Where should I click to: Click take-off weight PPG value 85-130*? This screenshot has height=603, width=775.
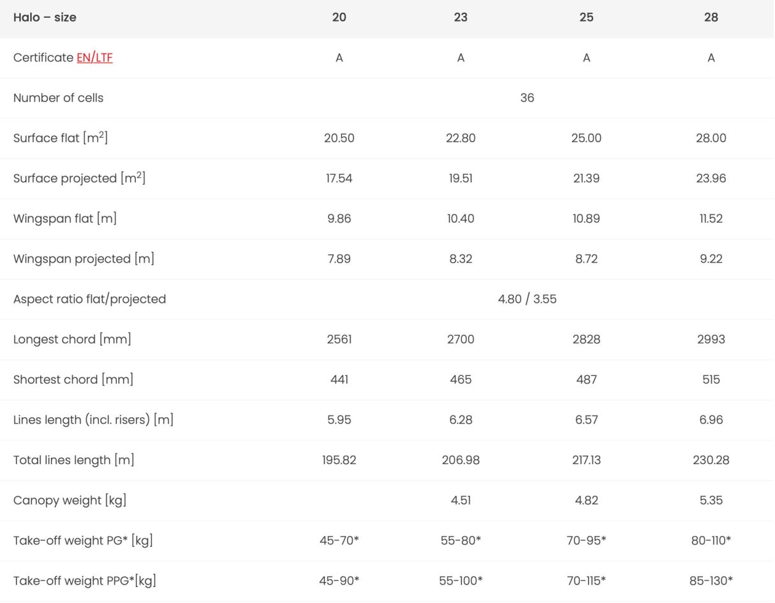point(711,580)
